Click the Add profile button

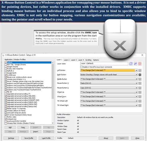[x=10, y=127]
